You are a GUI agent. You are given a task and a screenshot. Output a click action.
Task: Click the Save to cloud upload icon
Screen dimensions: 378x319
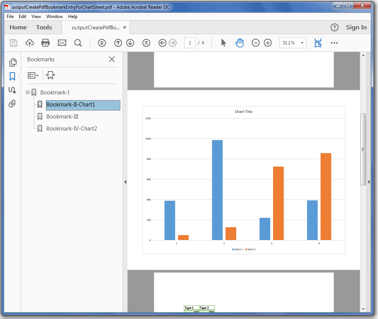coord(30,43)
